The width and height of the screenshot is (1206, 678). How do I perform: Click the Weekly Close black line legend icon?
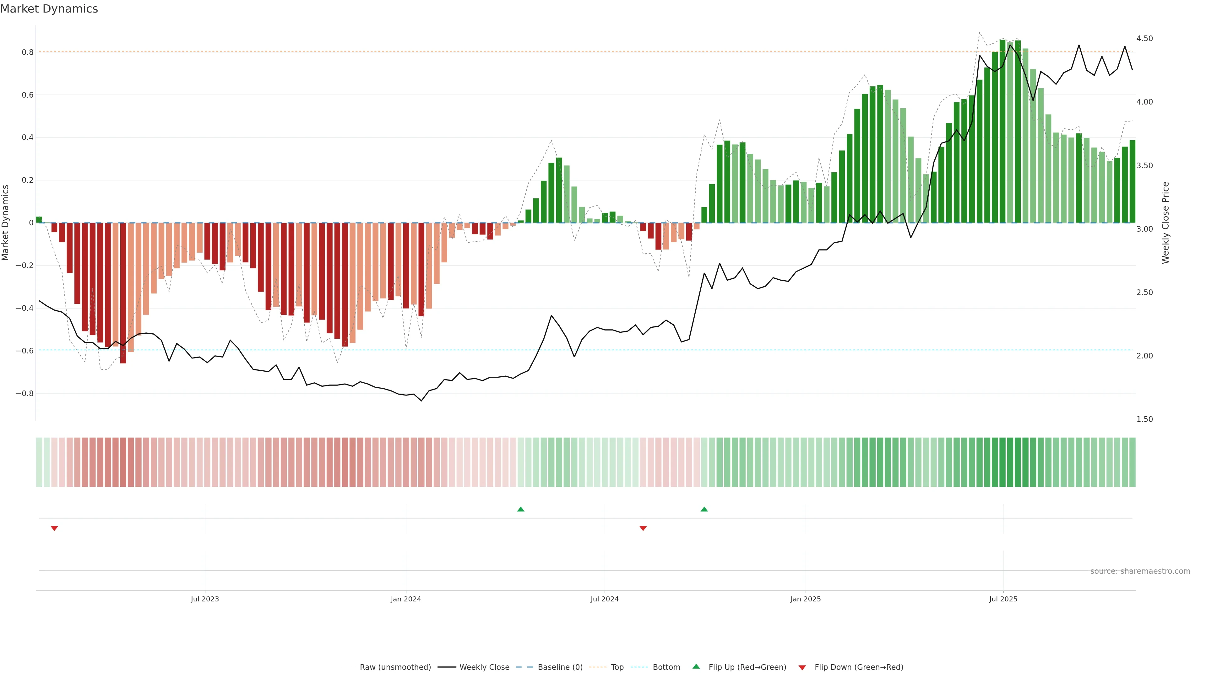pyautogui.click(x=447, y=667)
